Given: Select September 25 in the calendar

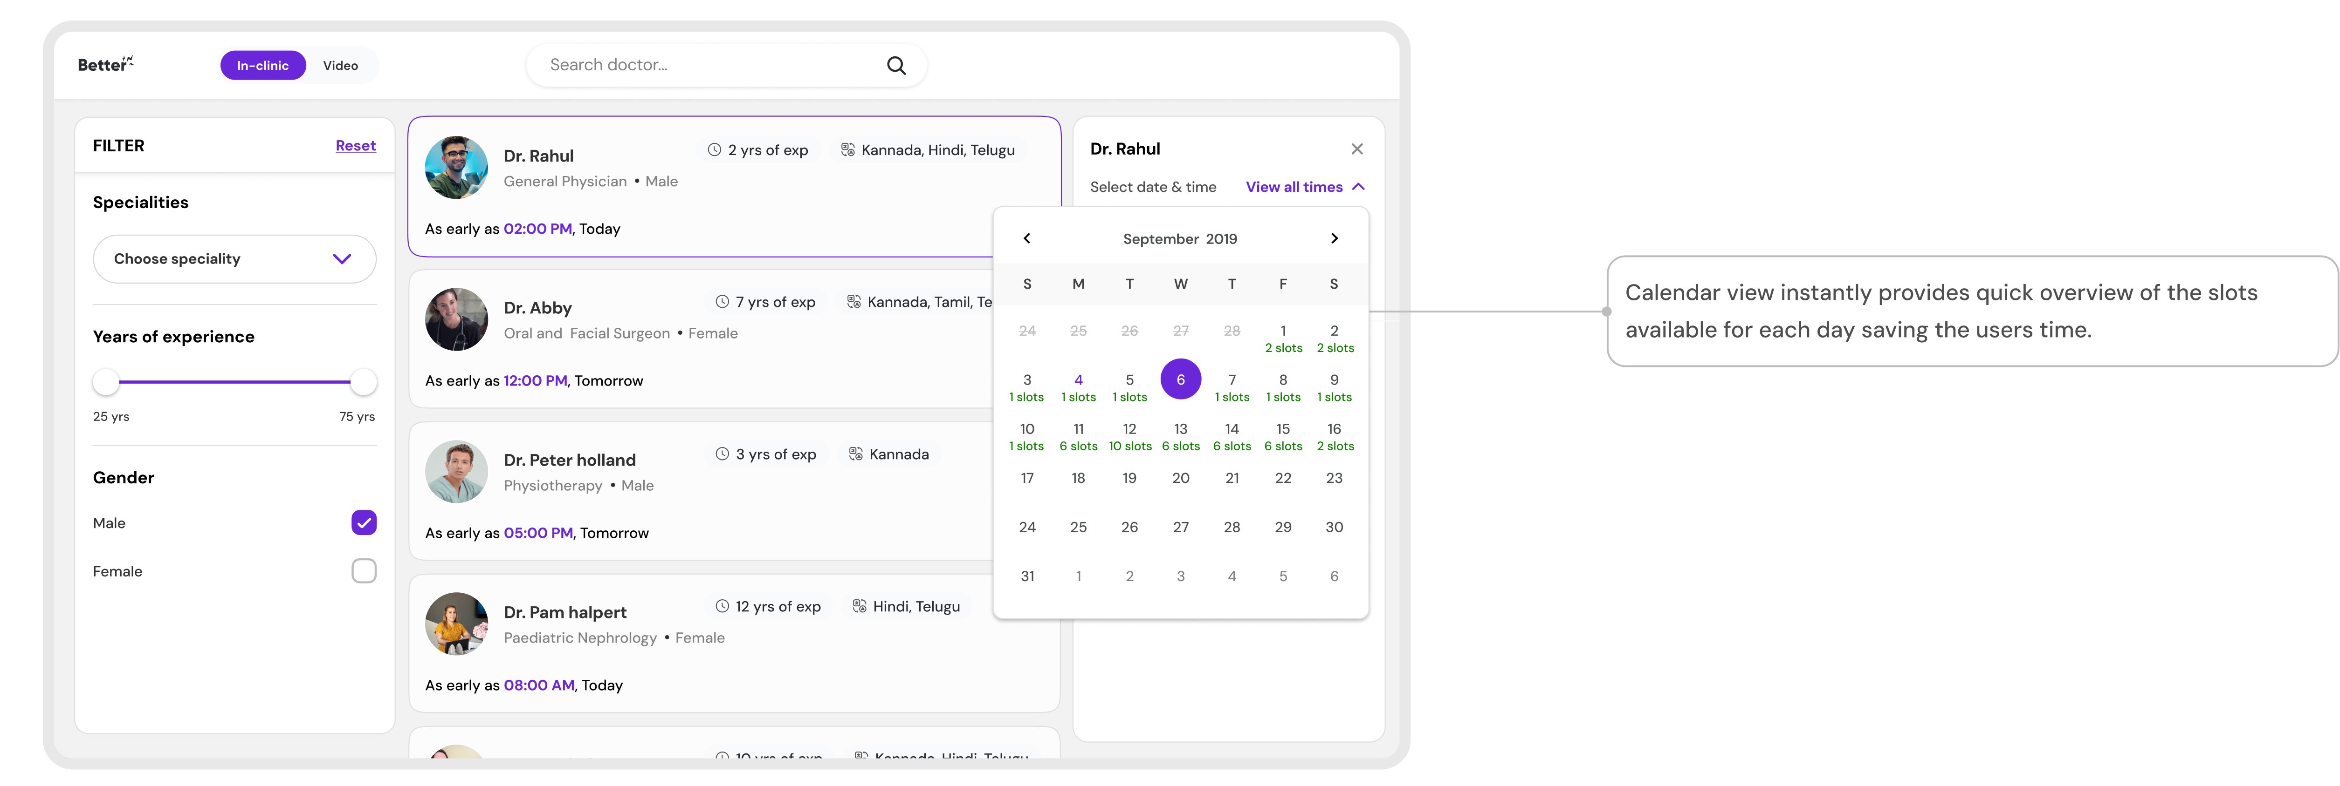Looking at the screenshot, I should (1078, 527).
